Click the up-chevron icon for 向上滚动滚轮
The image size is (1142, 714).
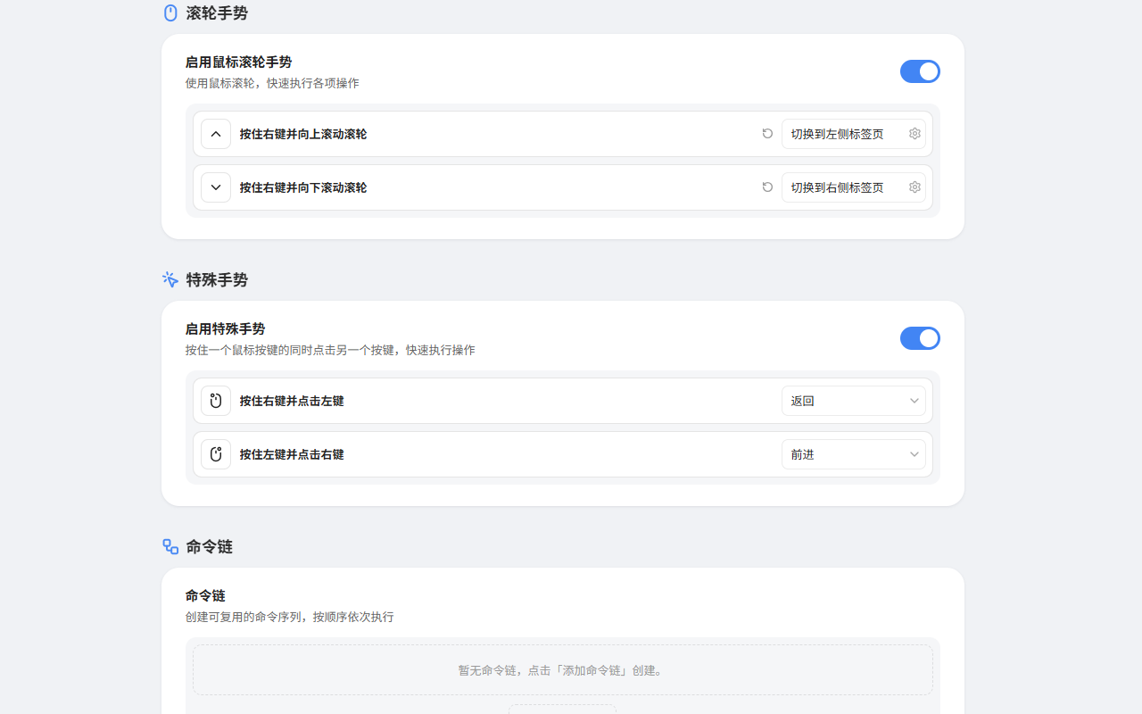[216, 134]
